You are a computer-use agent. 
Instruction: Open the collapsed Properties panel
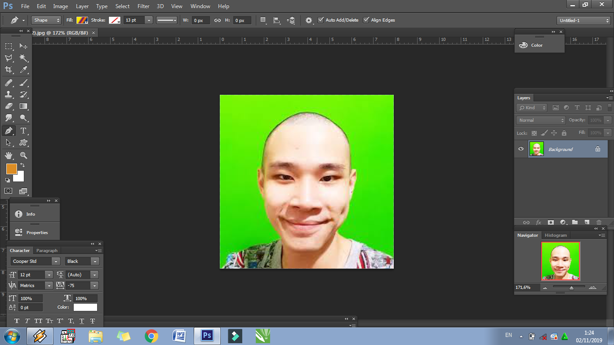coord(35,233)
